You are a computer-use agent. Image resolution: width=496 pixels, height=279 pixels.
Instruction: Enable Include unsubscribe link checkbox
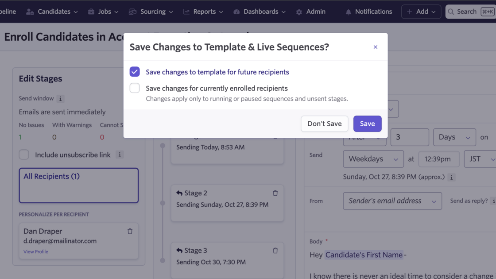click(x=24, y=155)
